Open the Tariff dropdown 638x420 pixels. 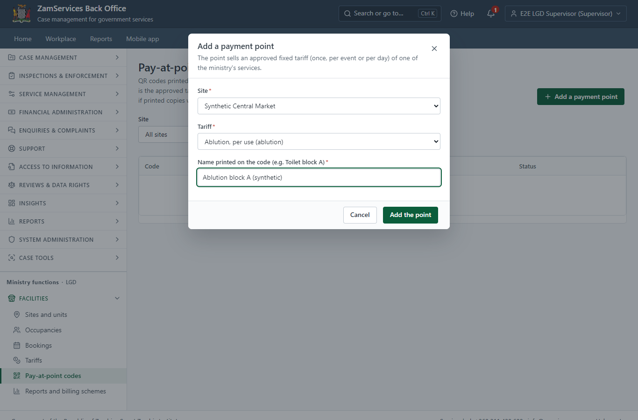click(319, 141)
